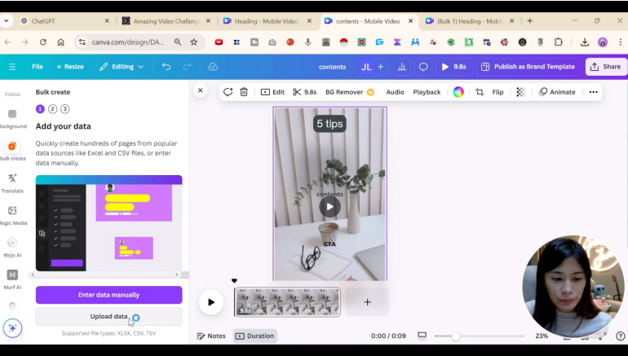Select step 3 in Bulk create
This screenshot has height=356, width=628.
coord(64,108)
